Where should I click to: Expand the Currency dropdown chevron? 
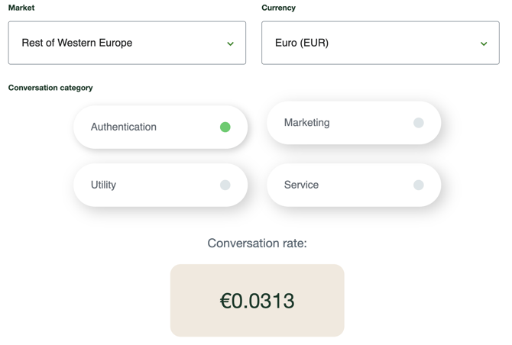483,44
